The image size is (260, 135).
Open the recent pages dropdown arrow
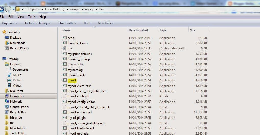click(14, 9)
